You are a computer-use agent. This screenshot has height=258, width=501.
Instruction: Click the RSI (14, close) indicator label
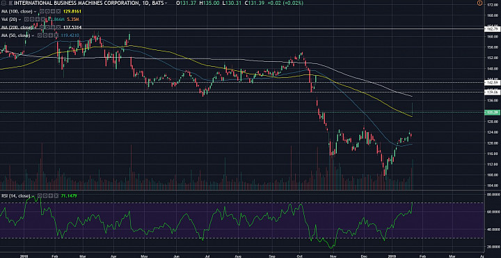click(x=15, y=195)
